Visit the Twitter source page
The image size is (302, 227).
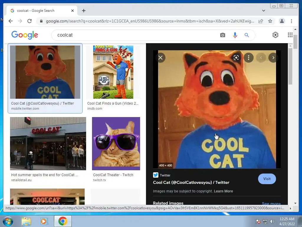[267, 179]
